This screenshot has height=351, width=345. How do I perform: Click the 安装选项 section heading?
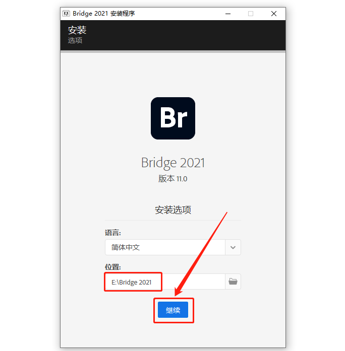[173, 210]
